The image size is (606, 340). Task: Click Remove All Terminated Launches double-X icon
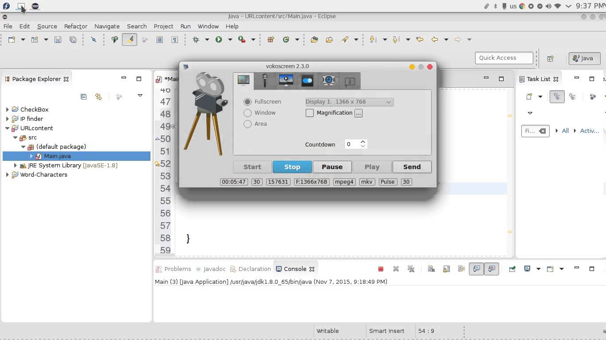pos(411,269)
